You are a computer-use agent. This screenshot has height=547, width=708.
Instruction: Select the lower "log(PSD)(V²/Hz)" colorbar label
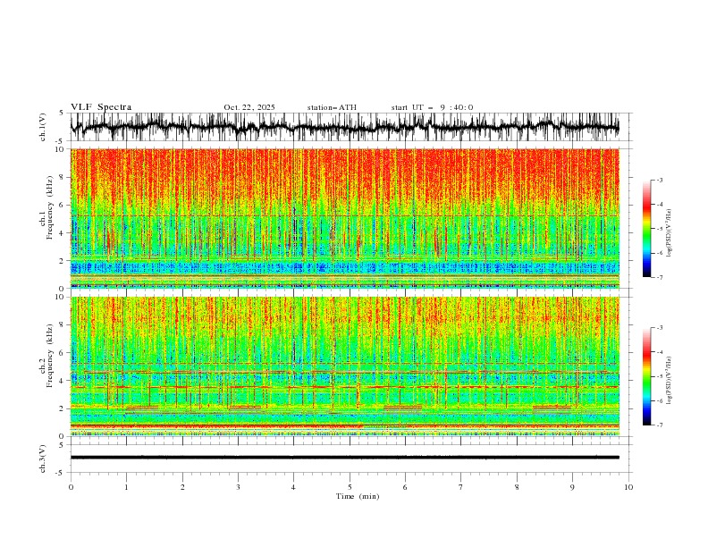[669, 381]
